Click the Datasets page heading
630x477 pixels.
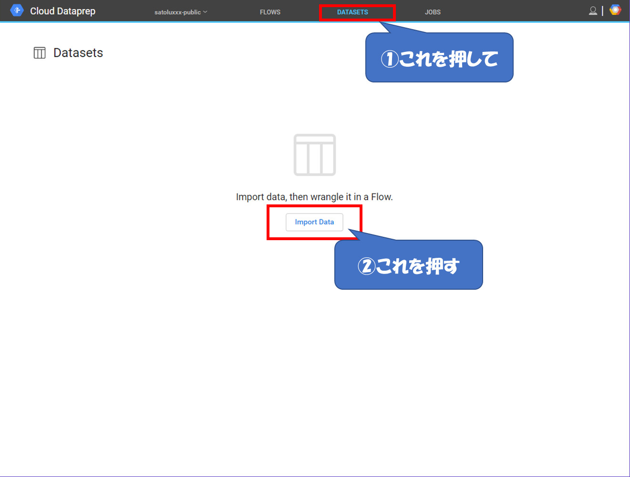coord(78,53)
